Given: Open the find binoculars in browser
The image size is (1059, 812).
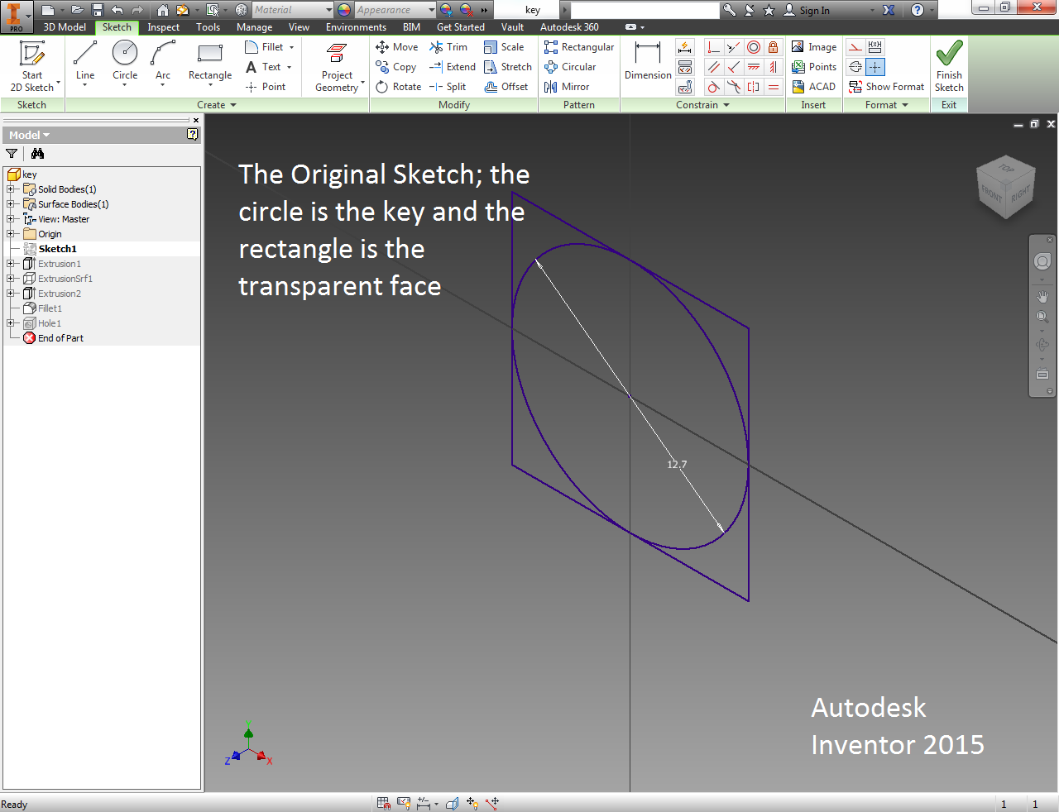Looking at the screenshot, I should 37,154.
